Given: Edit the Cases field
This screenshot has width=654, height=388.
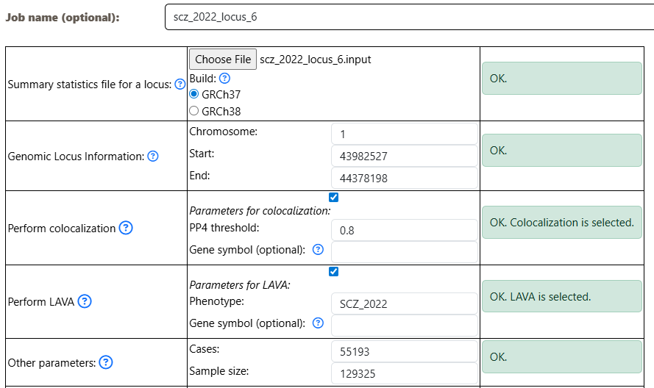Looking at the screenshot, I should [405, 351].
